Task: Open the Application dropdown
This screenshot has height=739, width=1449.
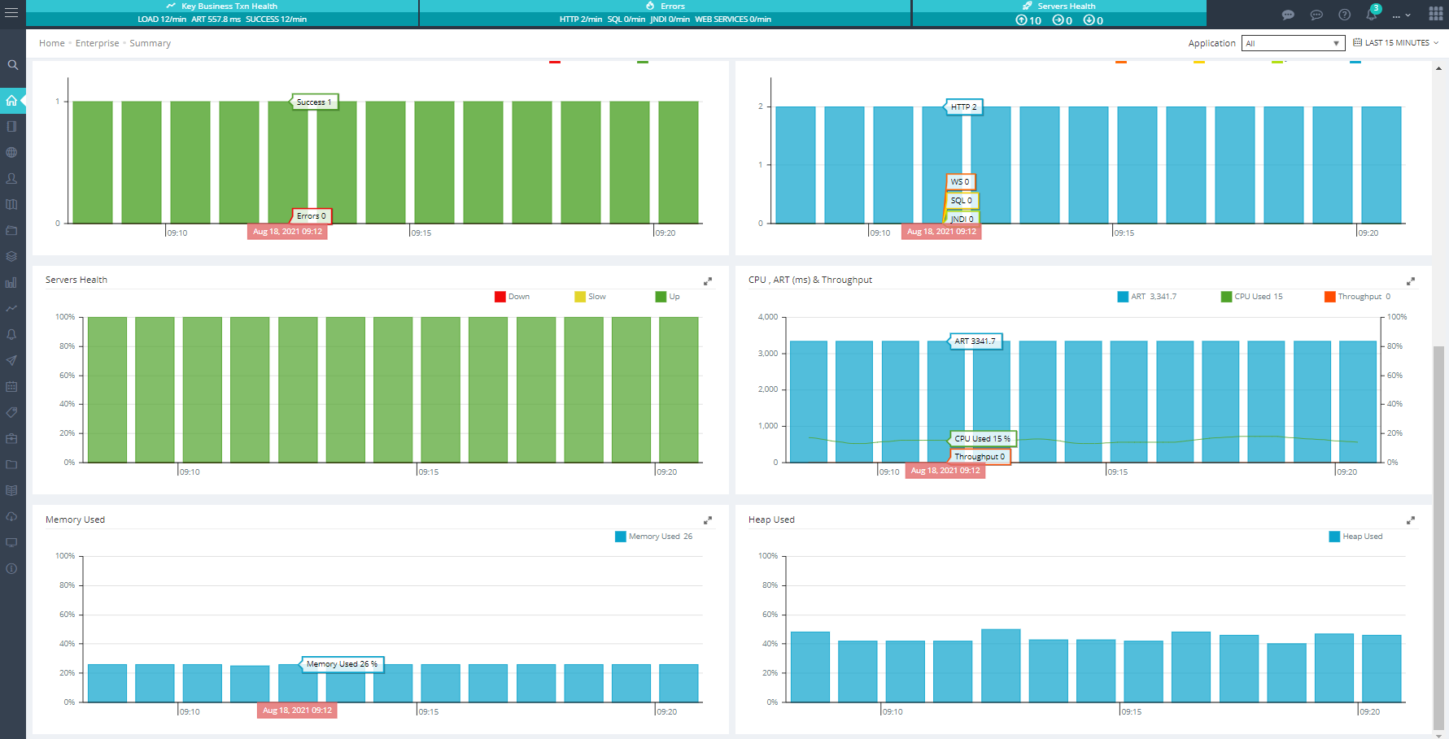Action: click(x=1293, y=43)
